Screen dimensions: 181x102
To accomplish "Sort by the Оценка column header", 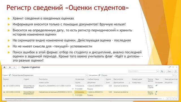I will 108,79.
